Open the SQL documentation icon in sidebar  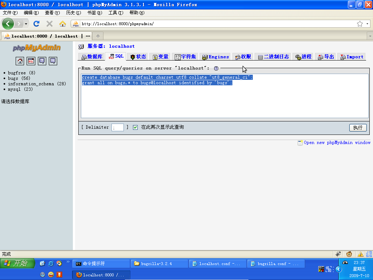point(53,61)
